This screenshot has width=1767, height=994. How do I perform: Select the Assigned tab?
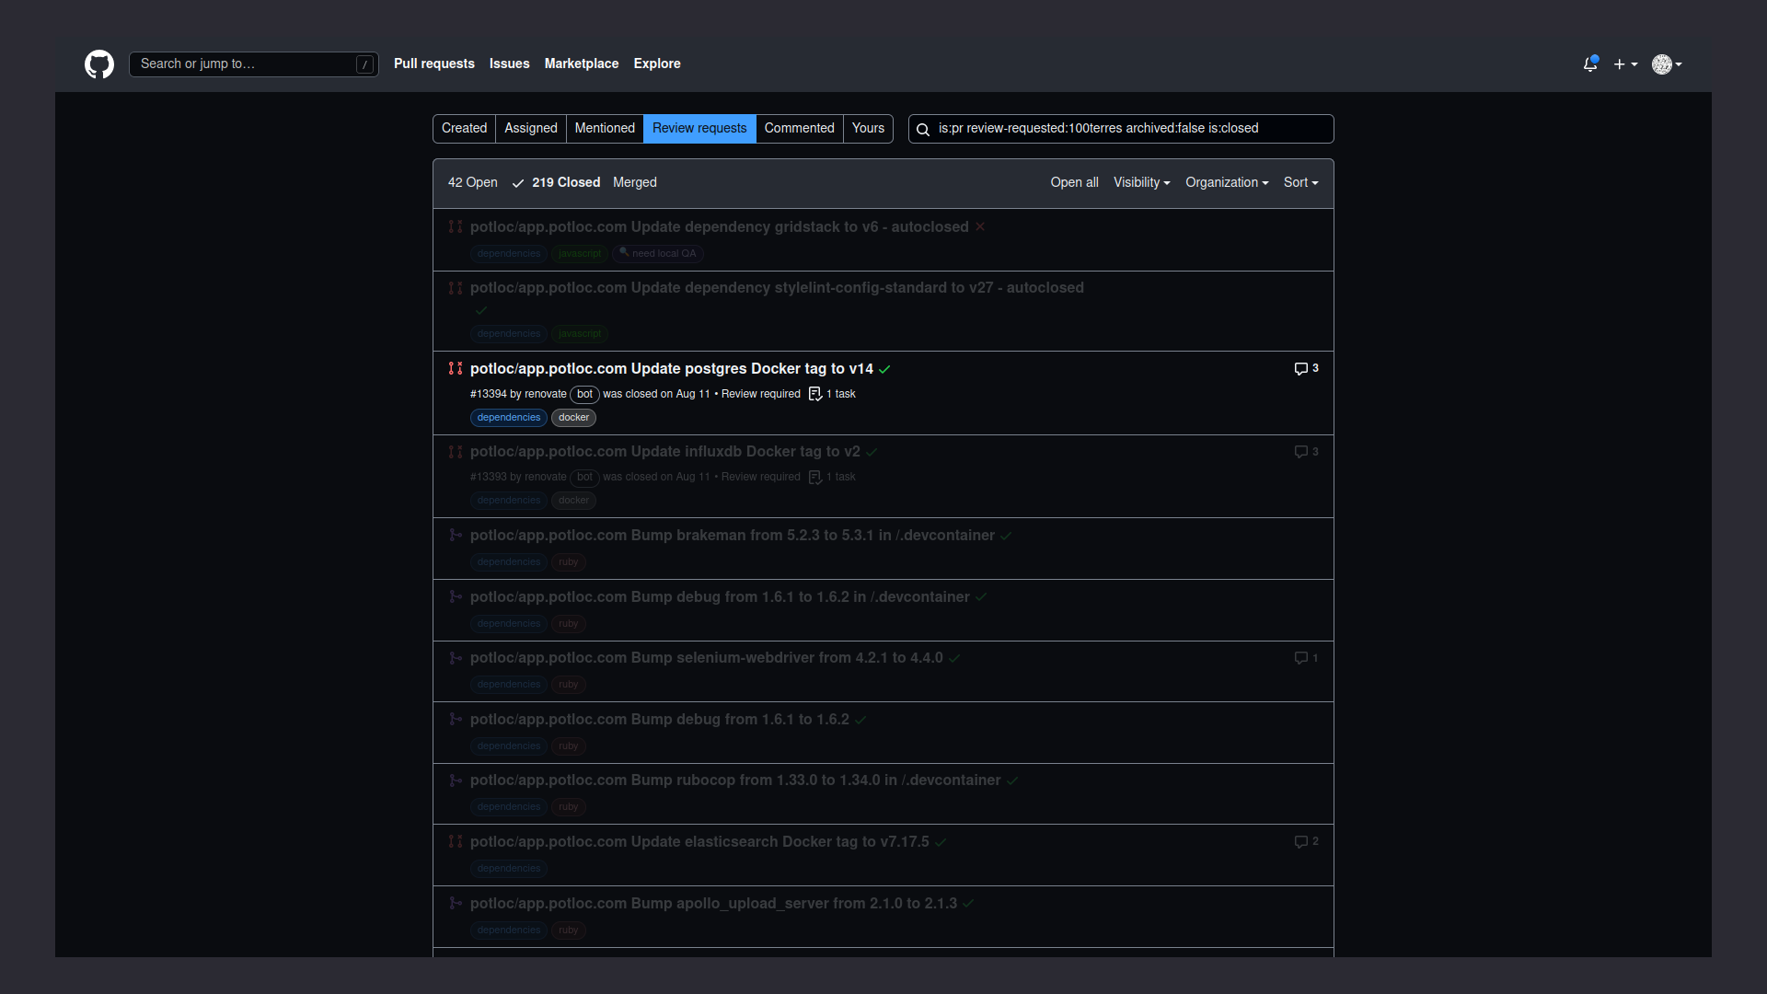click(x=530, y=128)
